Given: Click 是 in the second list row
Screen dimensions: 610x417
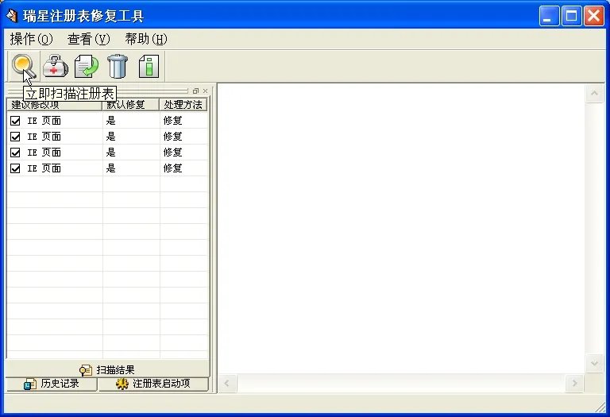Looking at the screenshot, I should point(111,137).
